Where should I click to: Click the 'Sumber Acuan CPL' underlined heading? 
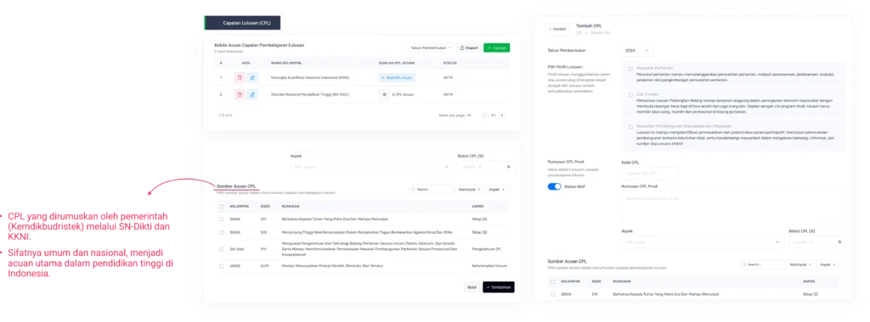[x=236, y=186]
